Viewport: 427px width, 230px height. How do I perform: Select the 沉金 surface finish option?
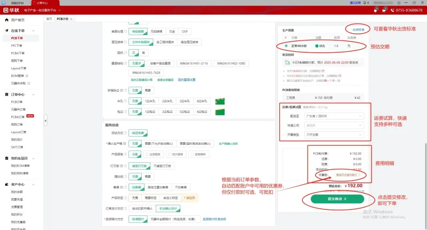pyautogui.click(x=172, y=32)
